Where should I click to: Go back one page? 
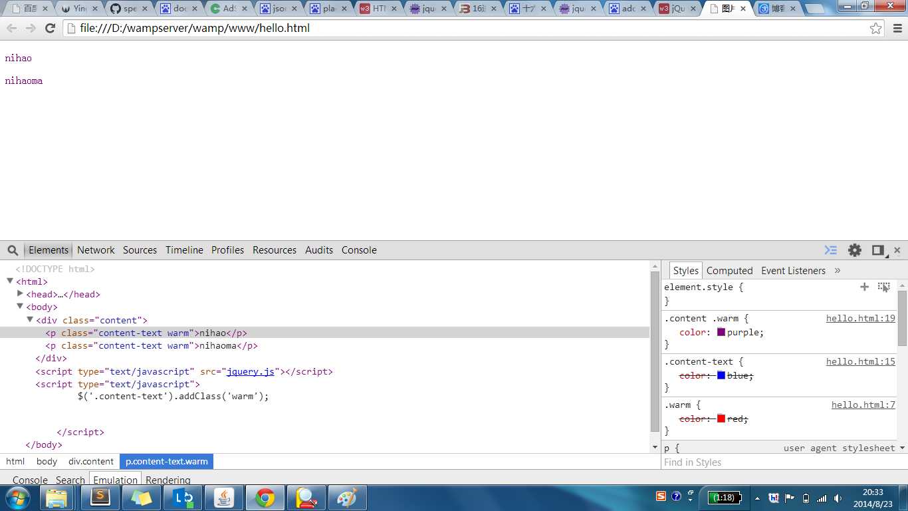12,28
